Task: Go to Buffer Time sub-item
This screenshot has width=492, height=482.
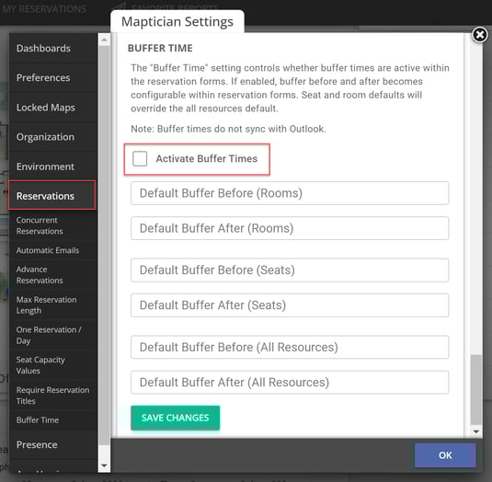Action: coord(52,419)
